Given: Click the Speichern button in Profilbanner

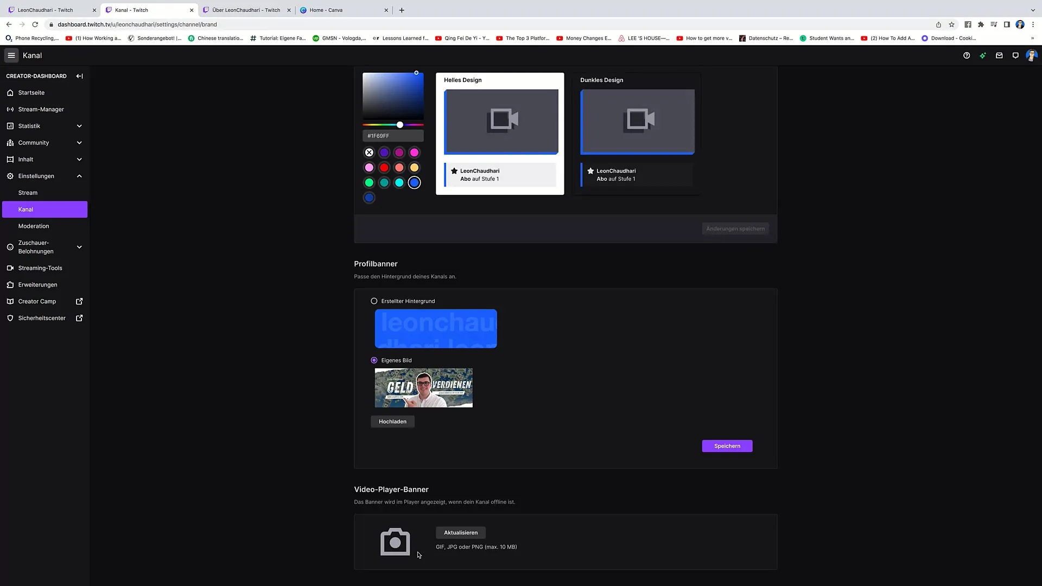Looking at the screenshot, I should point(727,446).
